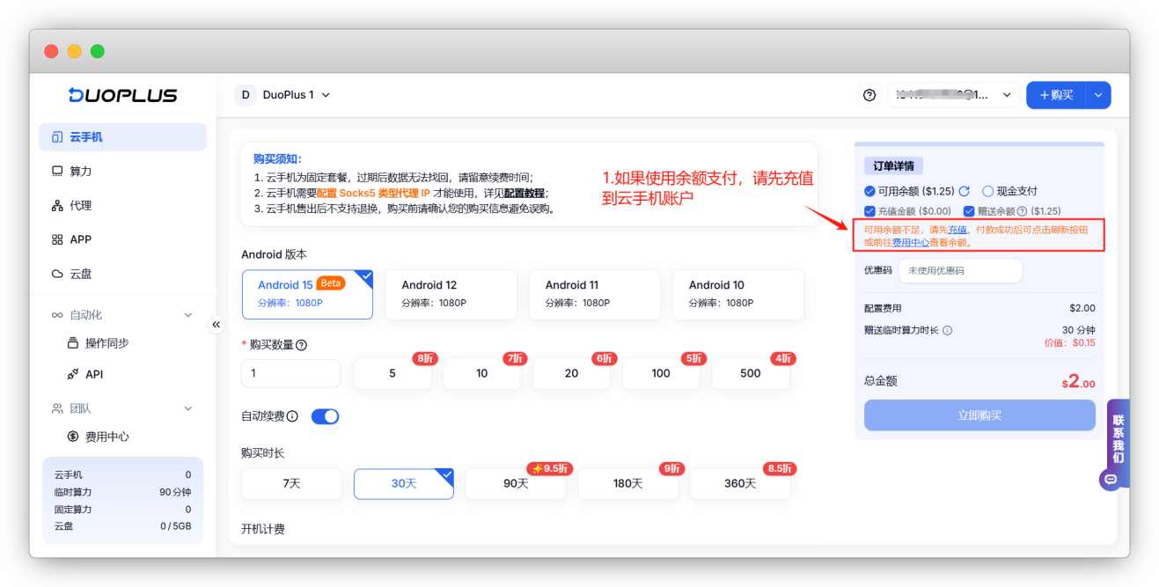Viewport: 1159px width, 587px height.
Task: Open the APP sidebar item
Action: pos(122,239)
